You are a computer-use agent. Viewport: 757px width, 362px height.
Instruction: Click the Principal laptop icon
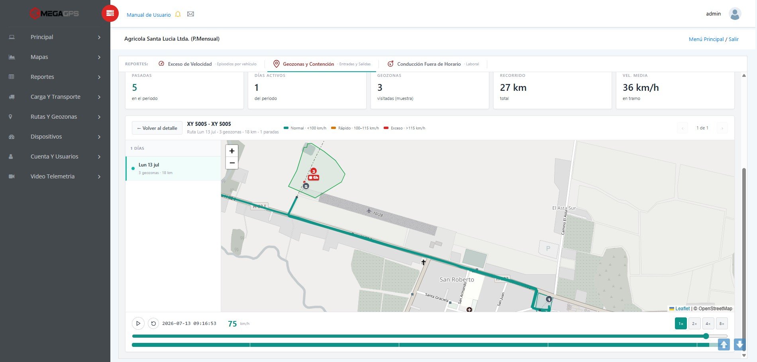click(12, 37)
